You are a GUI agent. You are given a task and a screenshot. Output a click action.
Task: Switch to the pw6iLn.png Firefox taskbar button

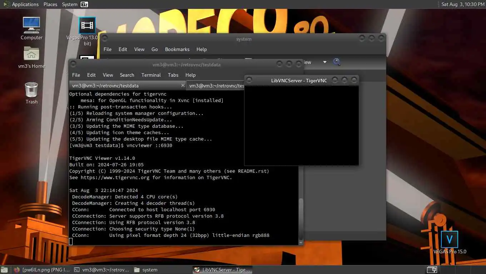pyautogui.click(x=42, y=270)
